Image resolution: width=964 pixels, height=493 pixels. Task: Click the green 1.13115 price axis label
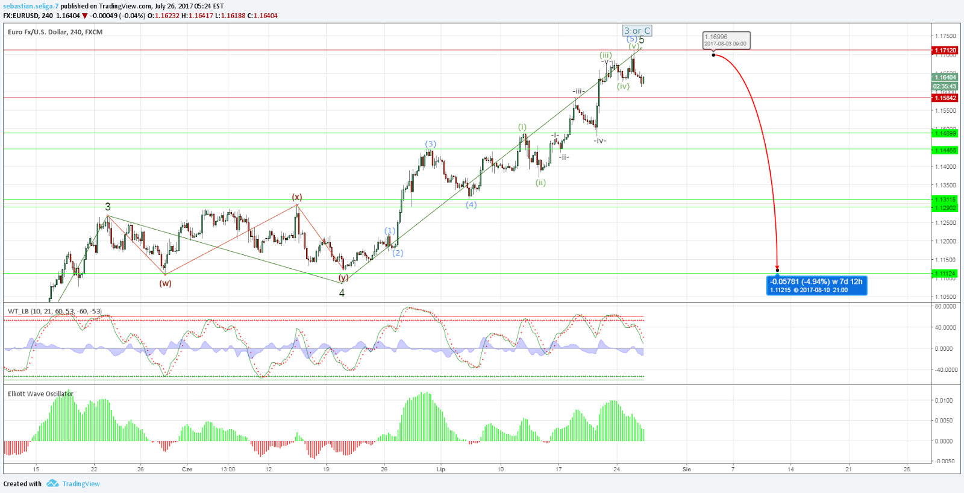point(945,199)
